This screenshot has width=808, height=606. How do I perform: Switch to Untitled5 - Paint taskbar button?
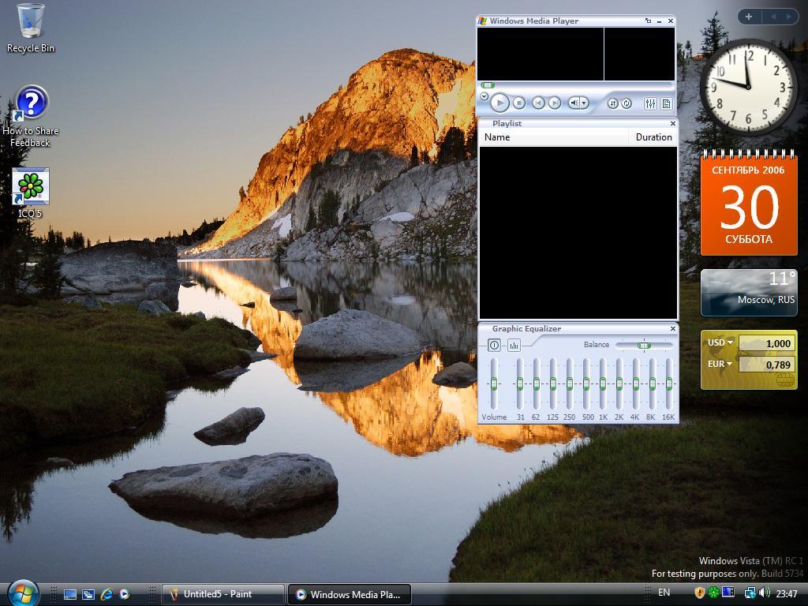[x=223, y=594]
